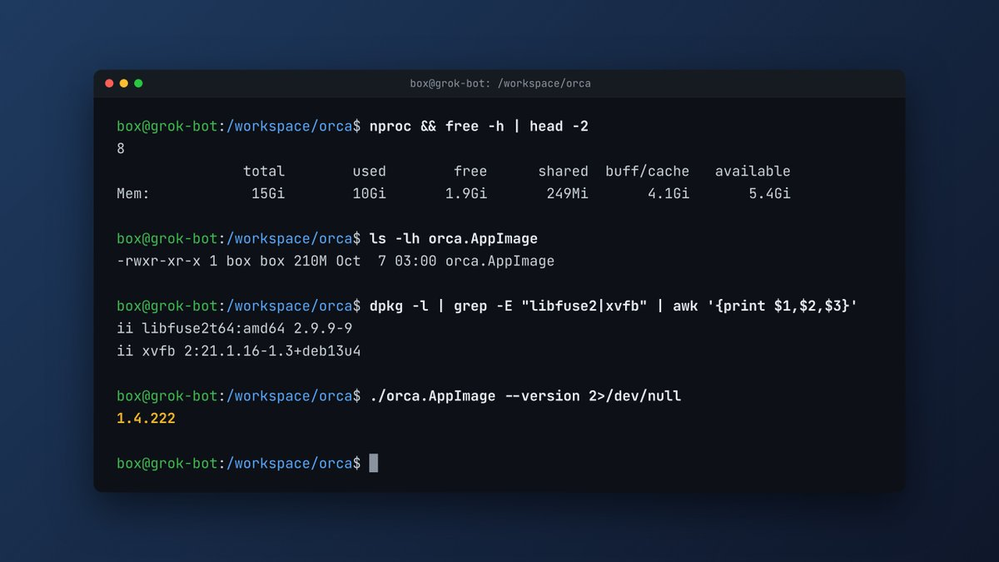This screenshot has width=999, height=562.
Task: Click the "available" column header
Action: coord(753,172)
